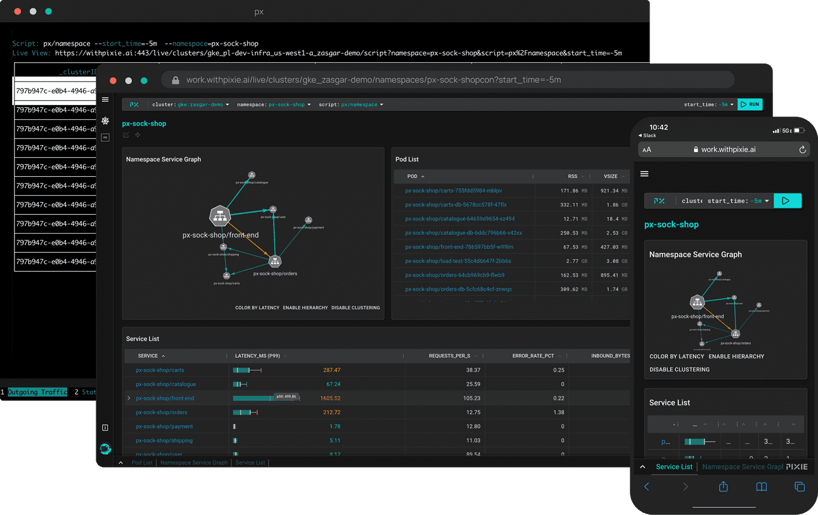Click the carts service node in desktop graph
Viewport: 818px width, 515px height.
tap(226, 276)
